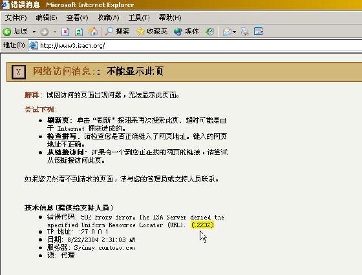Open the Favorites 收藏(A) menu
362x275 pixels.
(109, 17)
